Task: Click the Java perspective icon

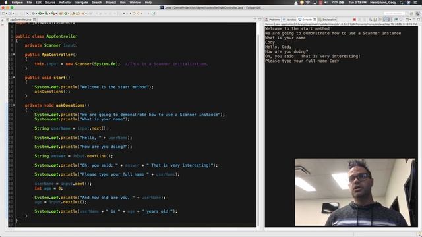Action: 417,13
